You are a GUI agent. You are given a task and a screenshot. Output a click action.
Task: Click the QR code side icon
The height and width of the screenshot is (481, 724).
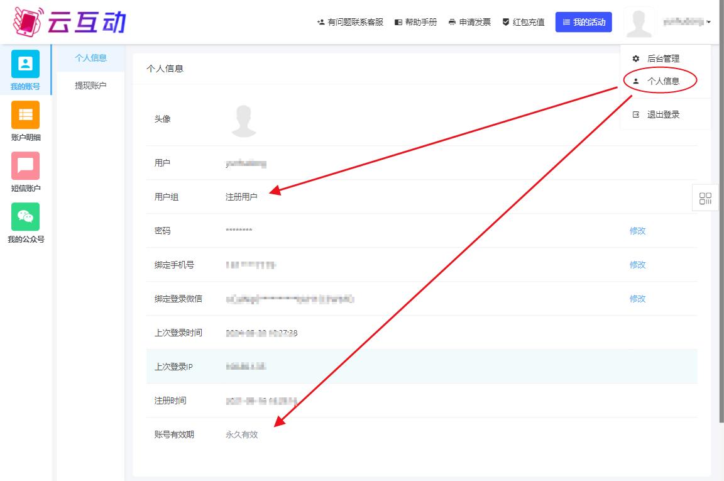click(x=705, y=198)
